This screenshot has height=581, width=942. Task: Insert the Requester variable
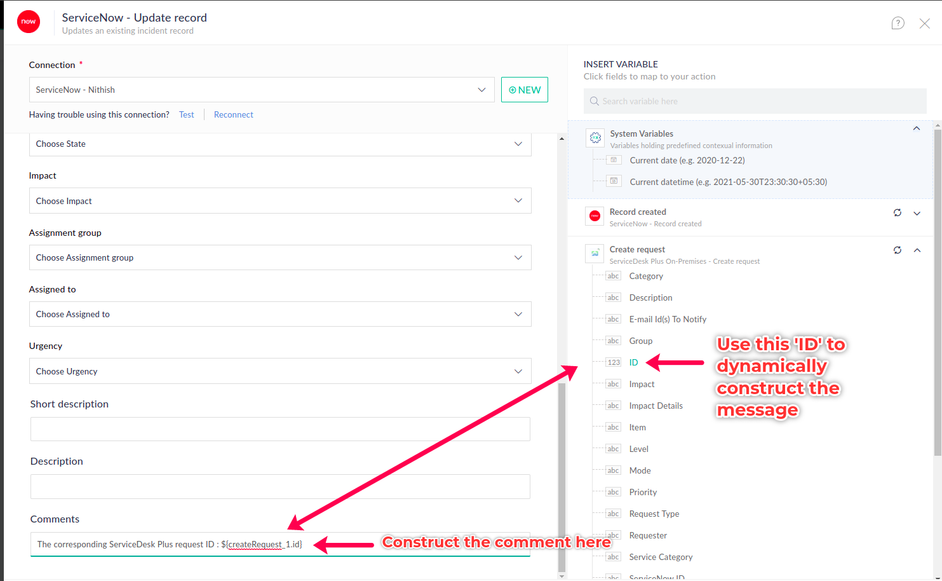(x=648, y=535)
